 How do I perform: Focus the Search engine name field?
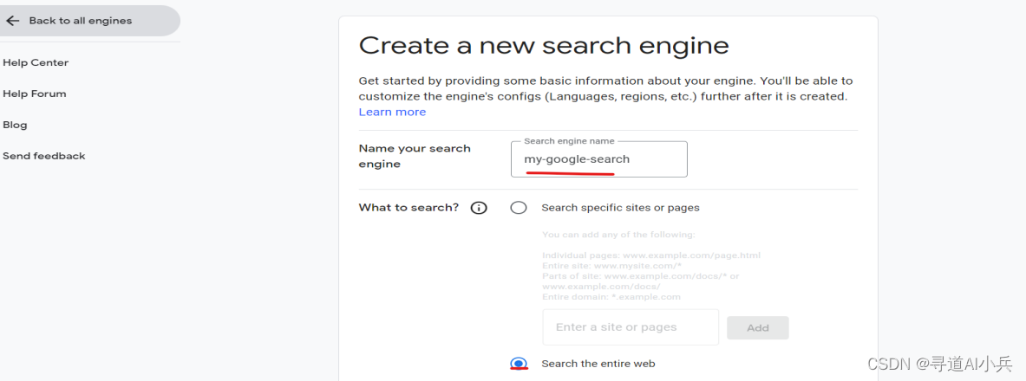point(598,159)
